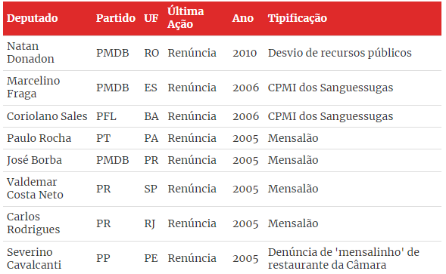Image resolution: width=446 pixels, height=274 pixels.
Task: Click the Carlos Rodrigues name cell
Action: pos(33,223)
